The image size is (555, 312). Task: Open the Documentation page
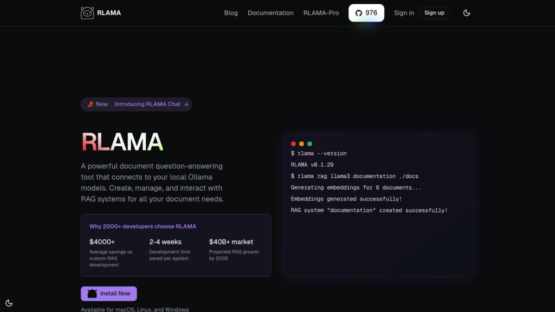tap(270, 12)
